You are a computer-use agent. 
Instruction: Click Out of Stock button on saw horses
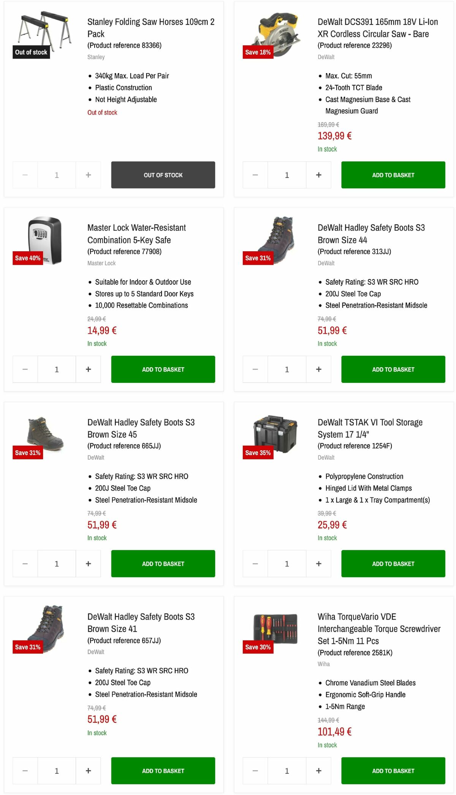[x=163, y=175]
